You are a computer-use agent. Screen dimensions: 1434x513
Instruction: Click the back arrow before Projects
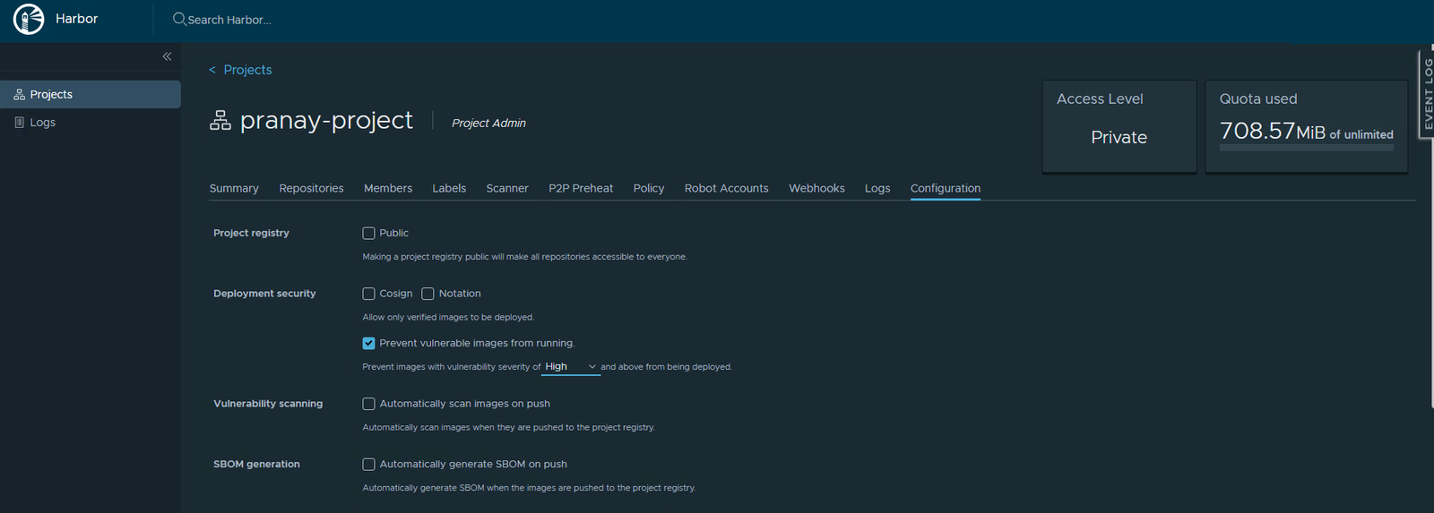tap(212, 70)
